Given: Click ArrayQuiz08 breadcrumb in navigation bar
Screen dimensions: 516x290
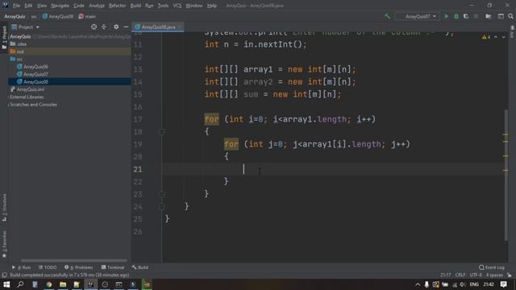Looking at the screenshot, I should click(57, 16).
